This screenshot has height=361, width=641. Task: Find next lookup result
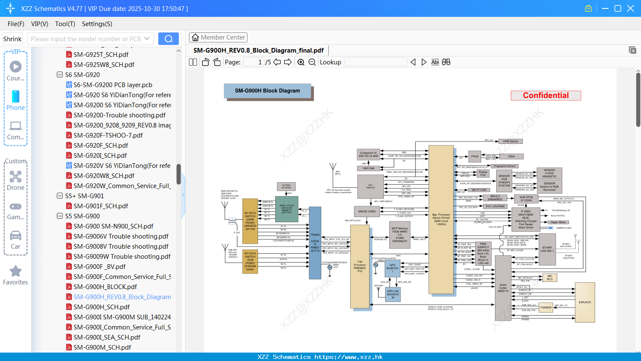coord(424,62)
